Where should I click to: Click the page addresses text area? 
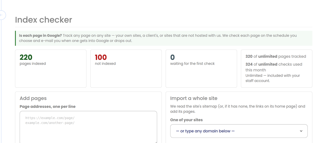pos(88,127)
